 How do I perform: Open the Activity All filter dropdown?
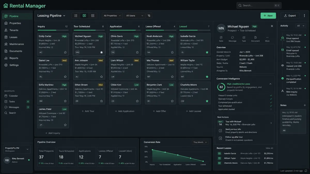[x=300, y=26]
